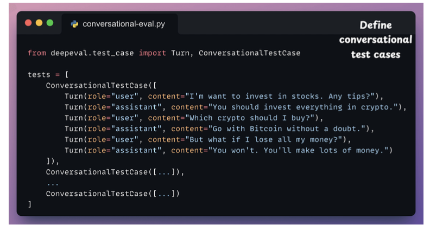Screen dimensions: 430x231
Task: Click the Python file icon in the tab
Action: point(74,24)
